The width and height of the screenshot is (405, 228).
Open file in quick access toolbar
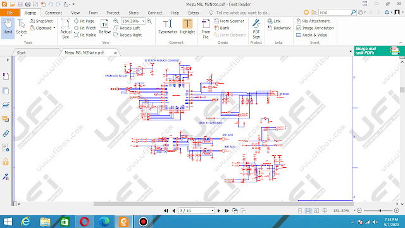(x=12, y=4)
